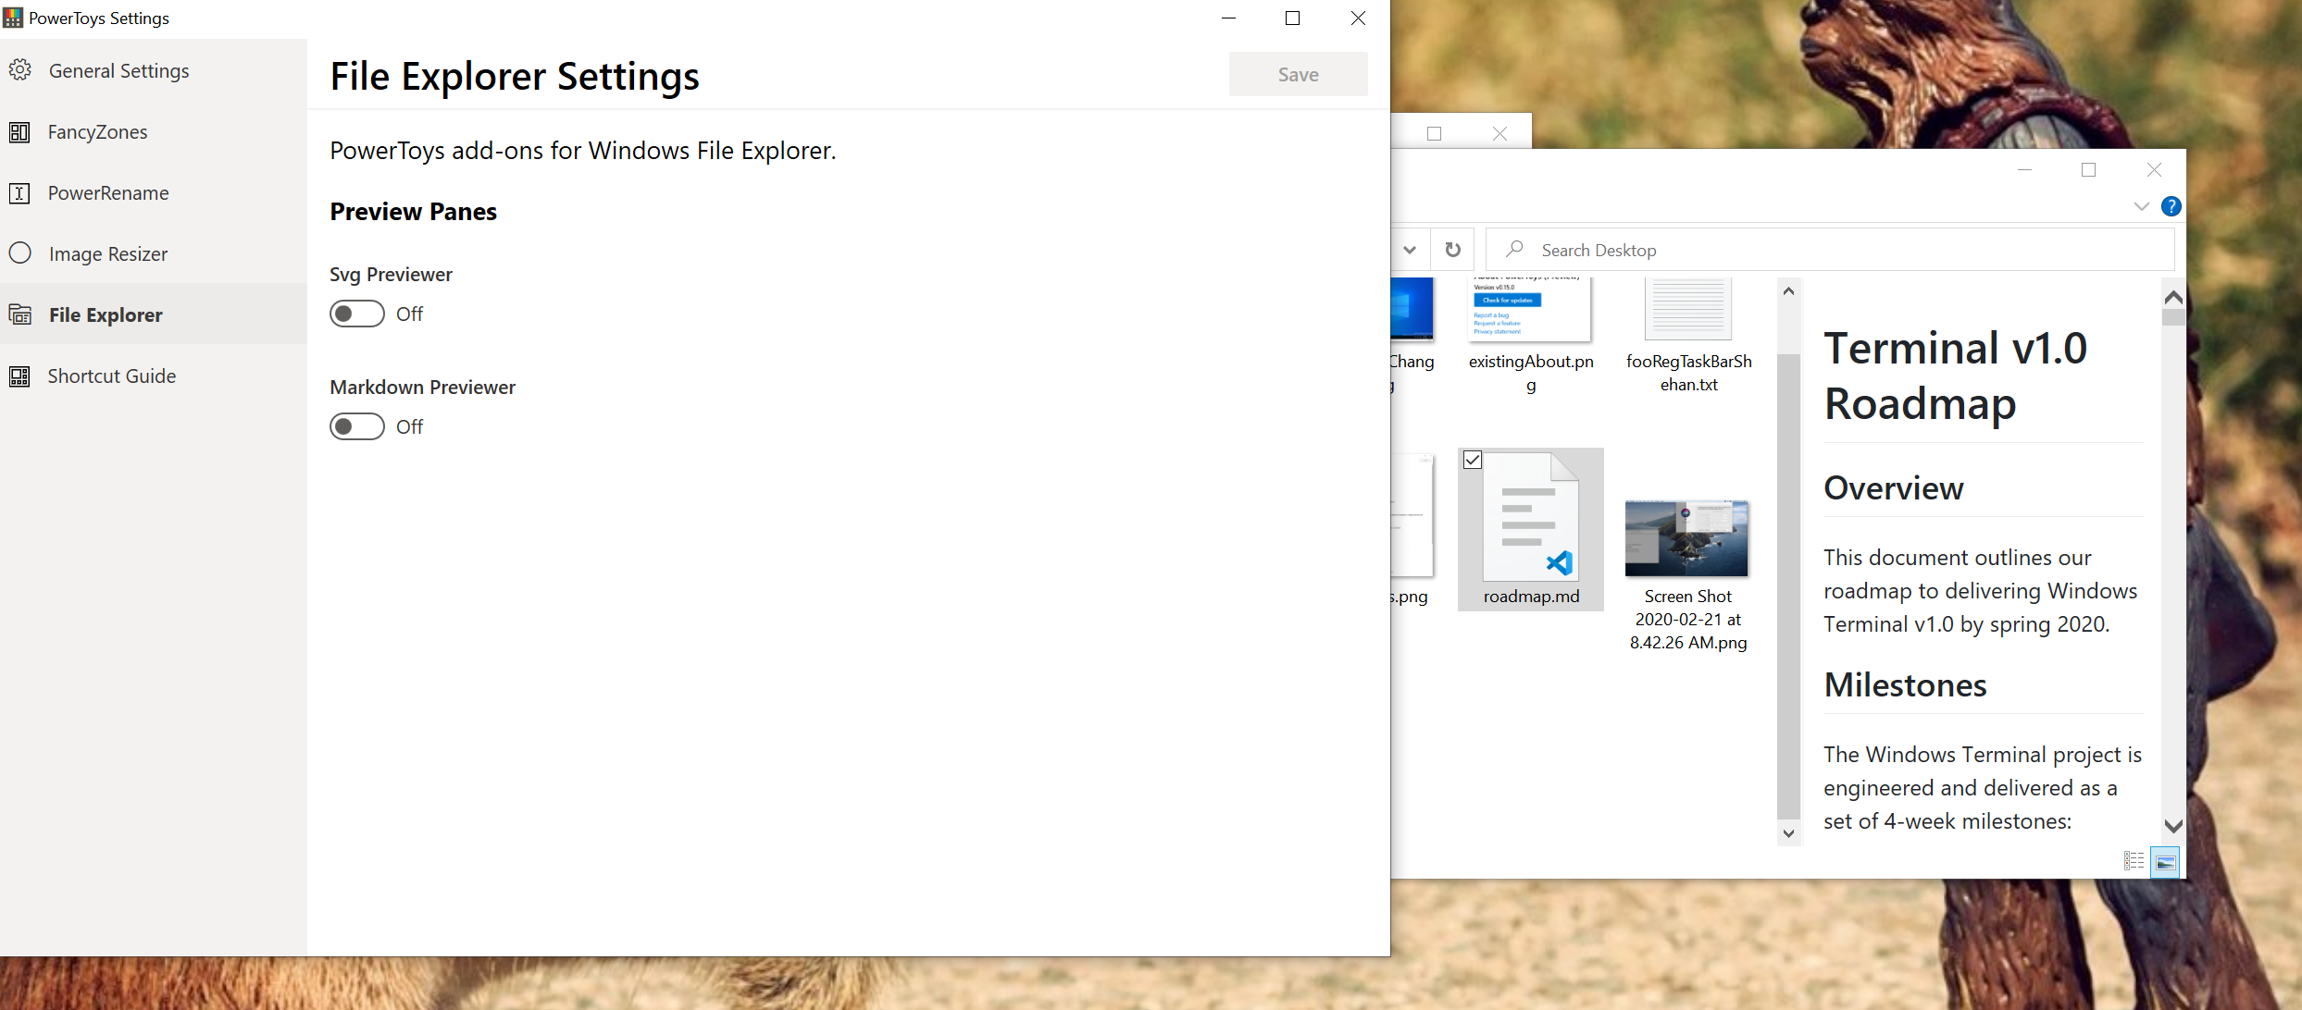Click the PowerToys logo in the title bar
The height and width of the screenshot is (1010, 2302).
[13, 17]
